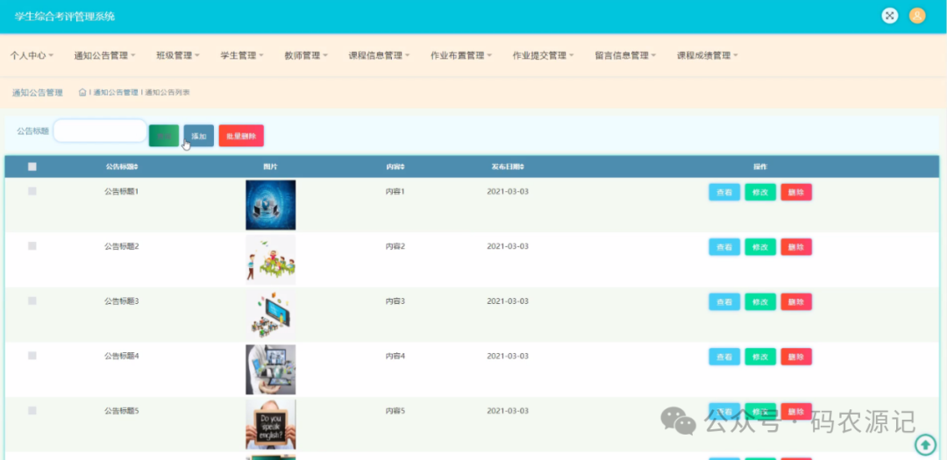Open the thumbnail image of 公告标题1

pos(271,205)
